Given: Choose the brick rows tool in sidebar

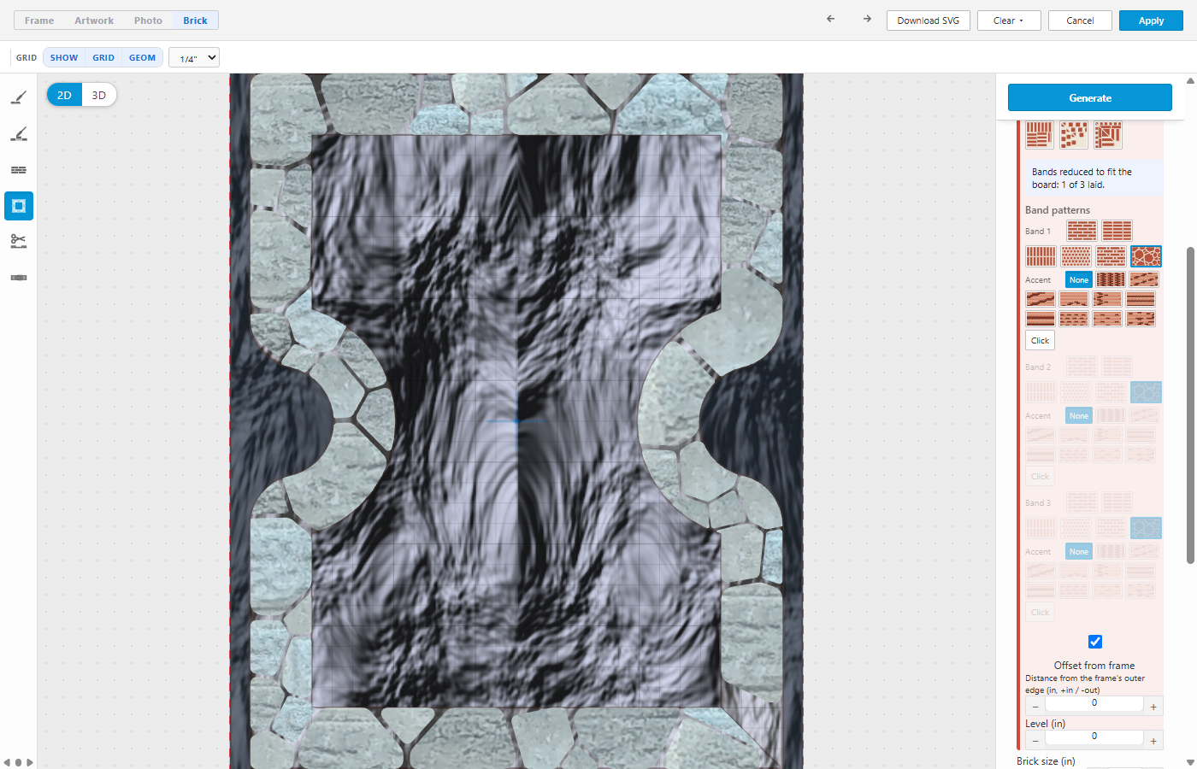Looking at the screenshot, I should (x=19, y=170).
